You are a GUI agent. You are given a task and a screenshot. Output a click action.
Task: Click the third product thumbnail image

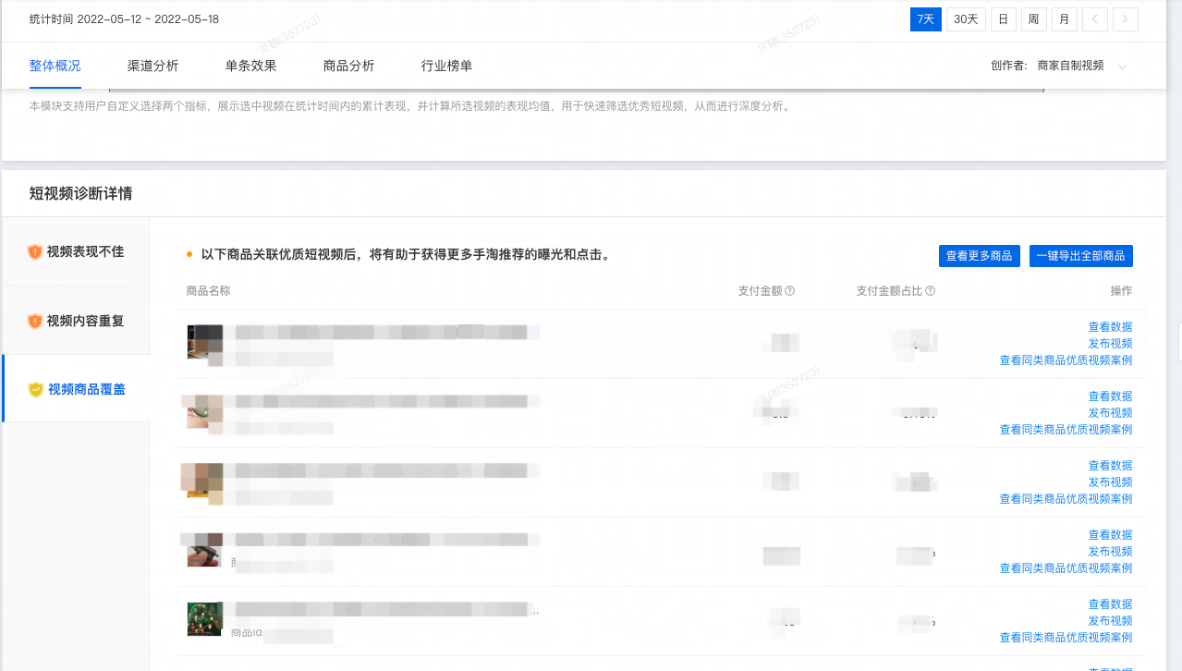203,482
